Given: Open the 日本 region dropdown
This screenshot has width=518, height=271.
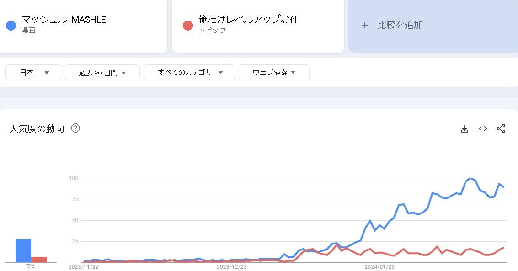Looking at the screenshot, I should [x=33, y=72].
